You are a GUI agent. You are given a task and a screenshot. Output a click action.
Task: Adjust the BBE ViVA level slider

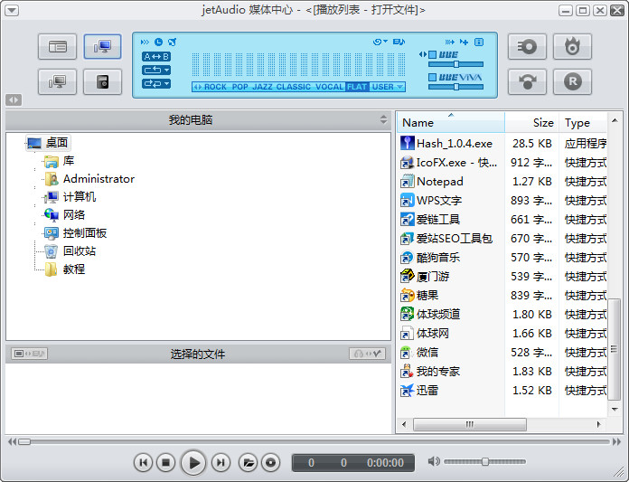coord(455,87)
